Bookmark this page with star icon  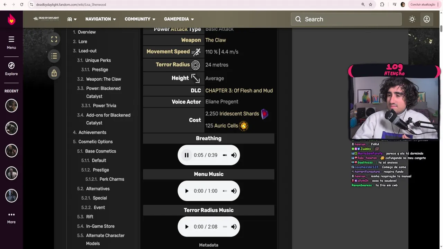pos(371,4)
